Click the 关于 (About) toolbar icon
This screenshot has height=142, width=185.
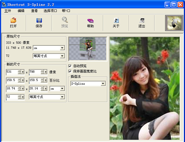(116, 20)
